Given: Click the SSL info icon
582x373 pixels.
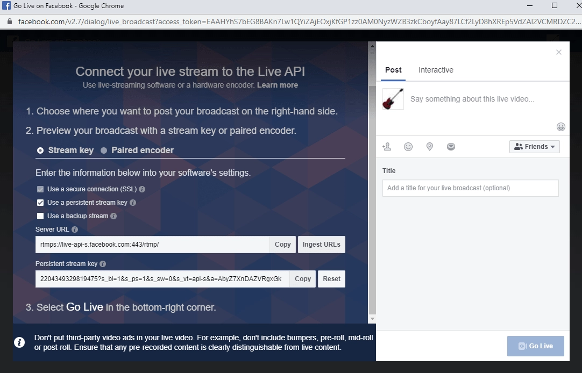Looking at the screenshot, I should (x=142, y=189).
